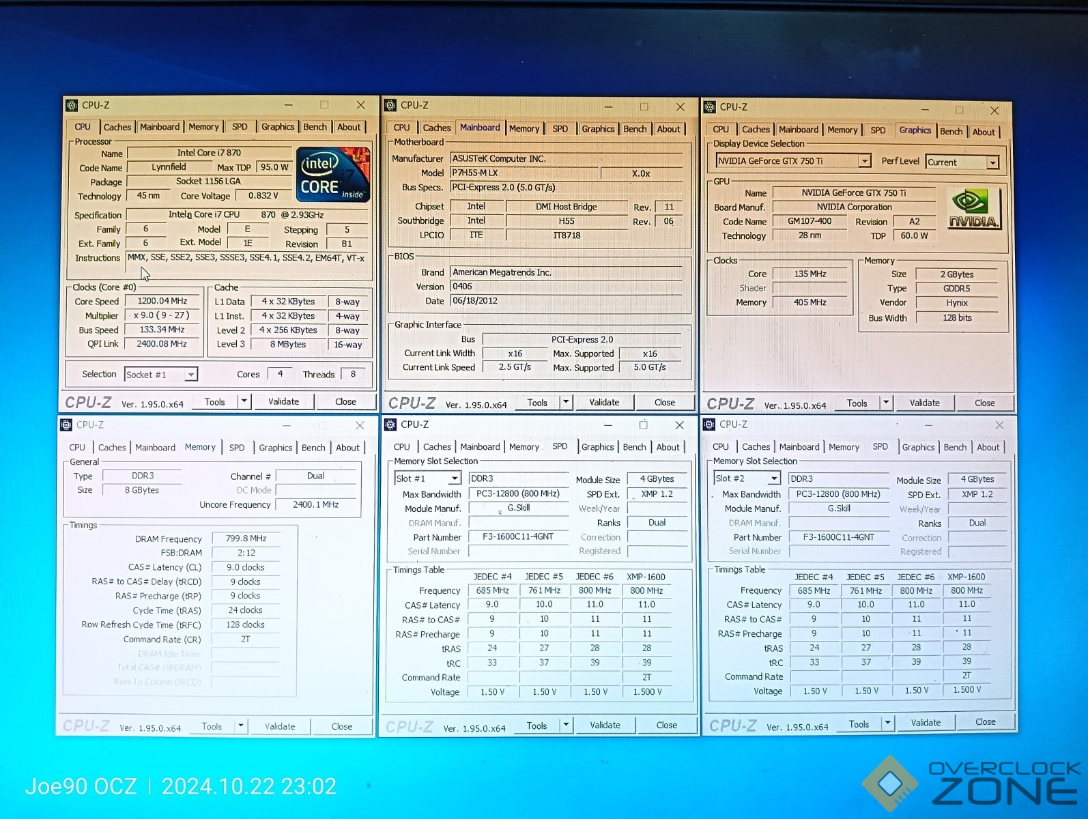
Task: Click BIOS date 06/18/2012
Action: pos(567,300)
